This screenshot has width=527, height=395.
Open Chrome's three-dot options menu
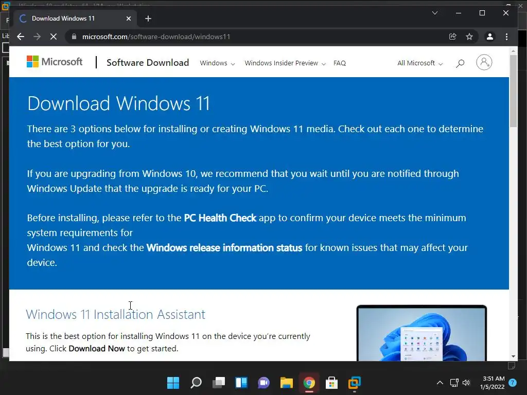(x=506, y=37)
